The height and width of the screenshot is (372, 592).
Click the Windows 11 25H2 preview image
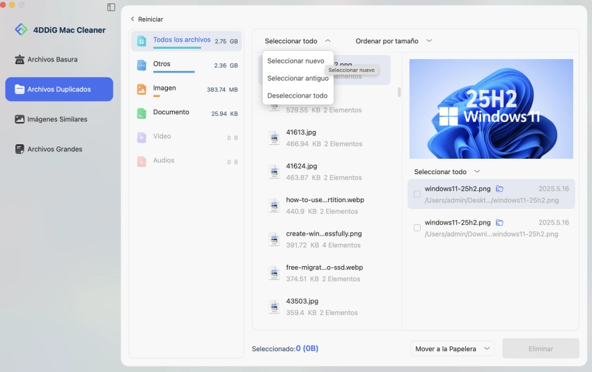point(491,109)
